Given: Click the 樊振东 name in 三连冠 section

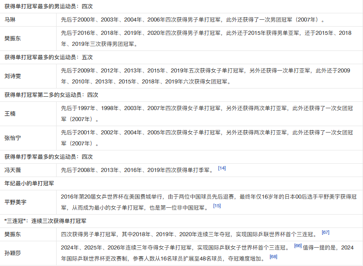Looking at the screenshot, I should tap(12, 234).
